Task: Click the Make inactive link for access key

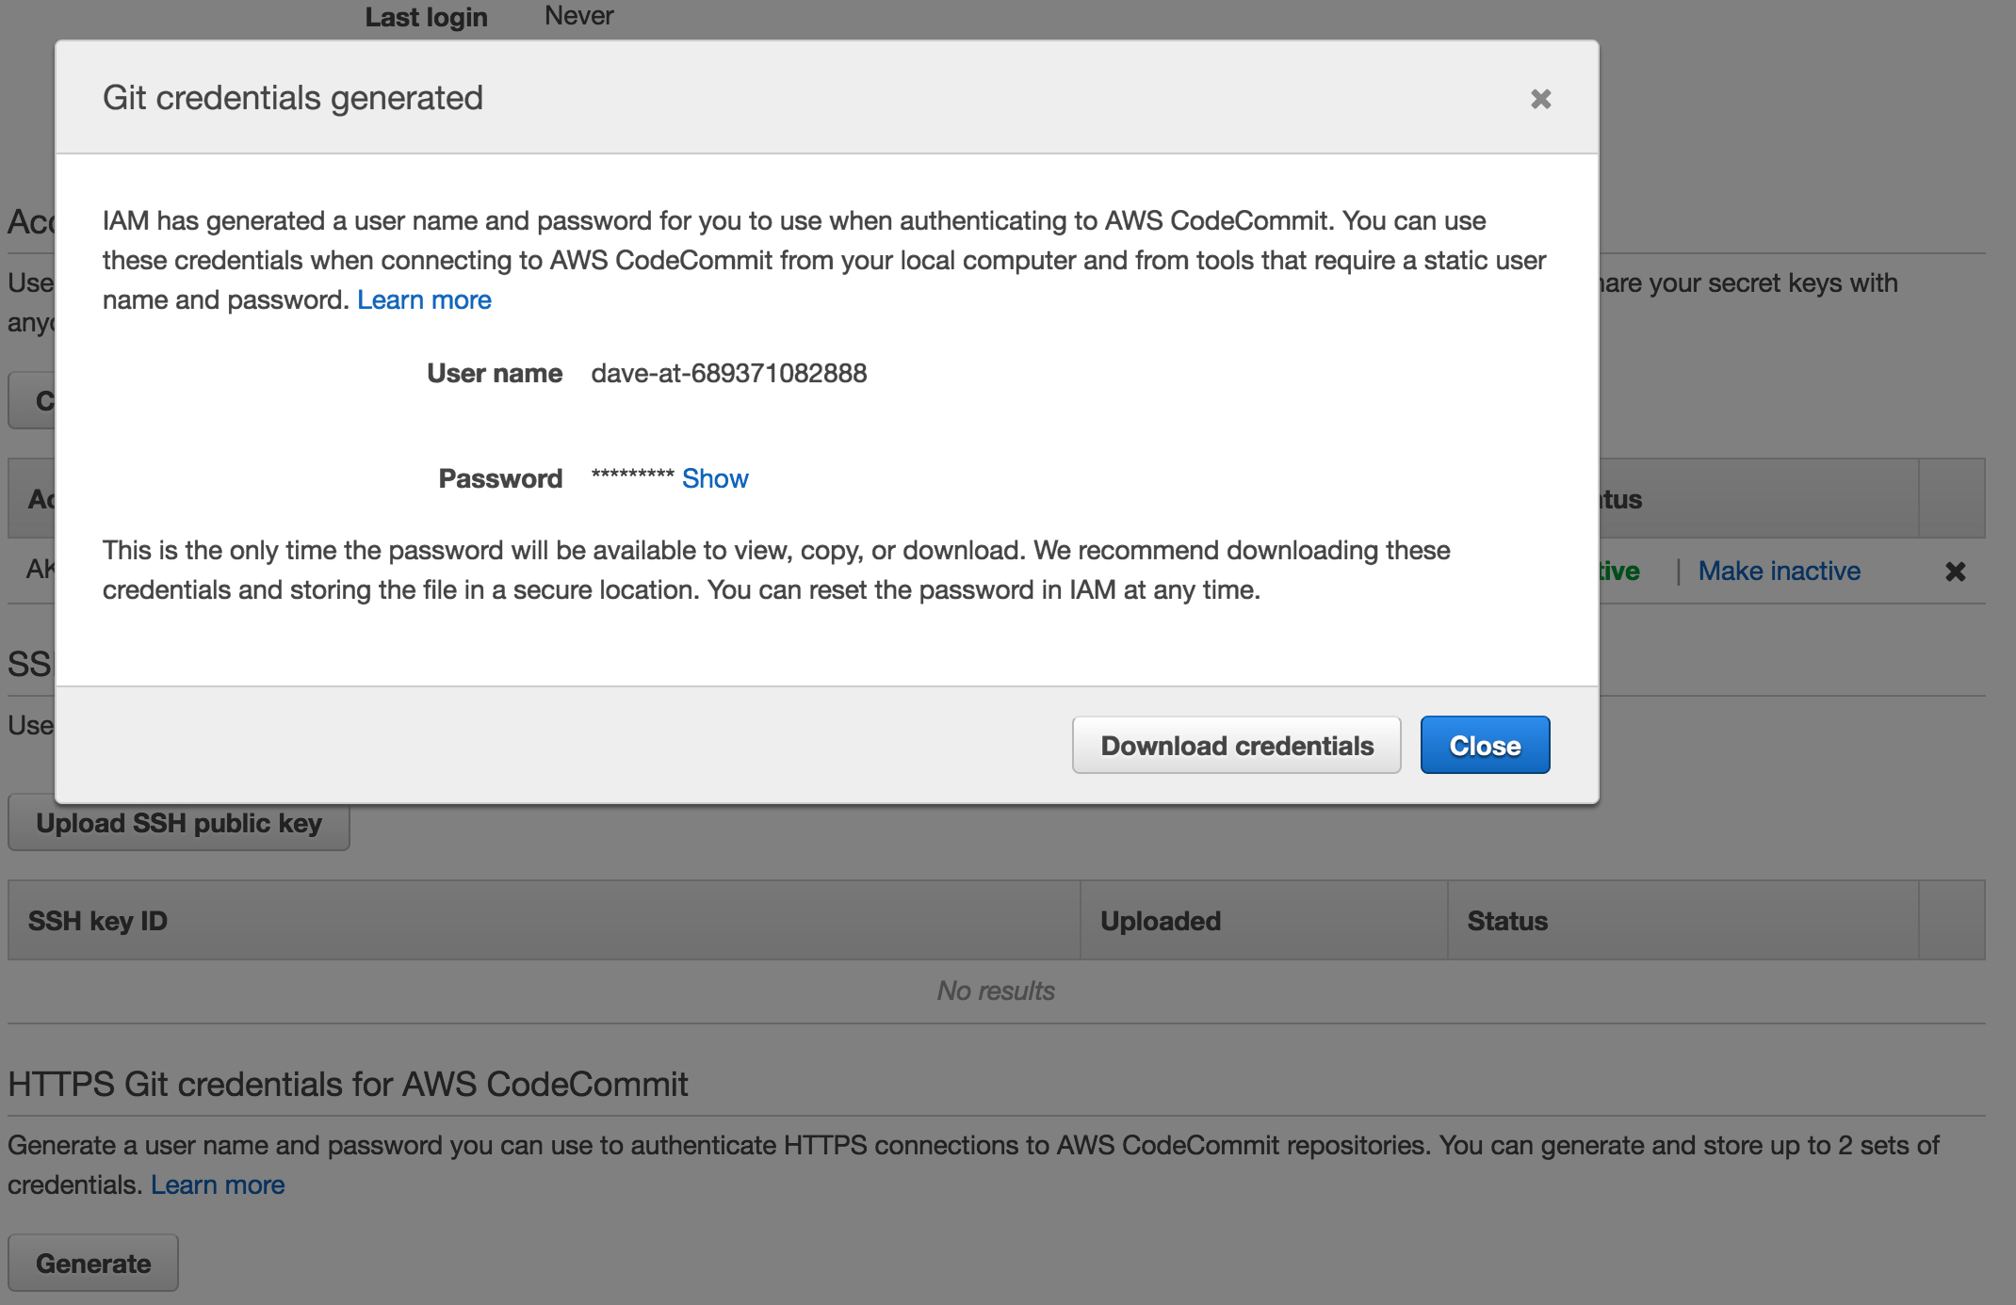Action: [x=1780, y=571]
